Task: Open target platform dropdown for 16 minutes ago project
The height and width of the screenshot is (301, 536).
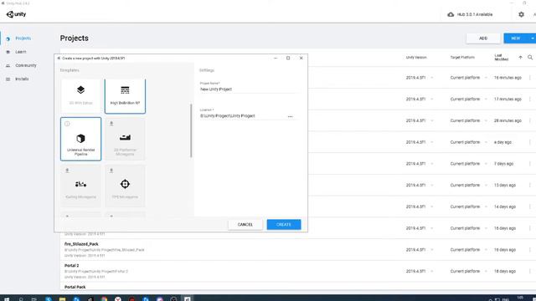Action: (x=486, y=78)
